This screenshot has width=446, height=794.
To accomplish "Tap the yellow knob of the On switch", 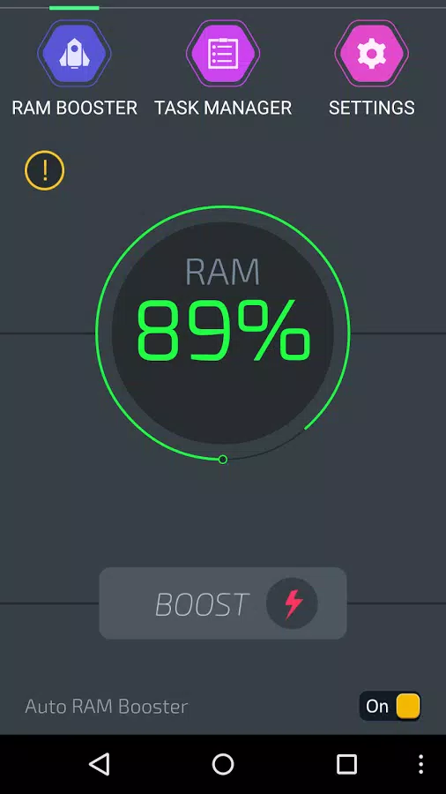I will [x=408, y=706].
